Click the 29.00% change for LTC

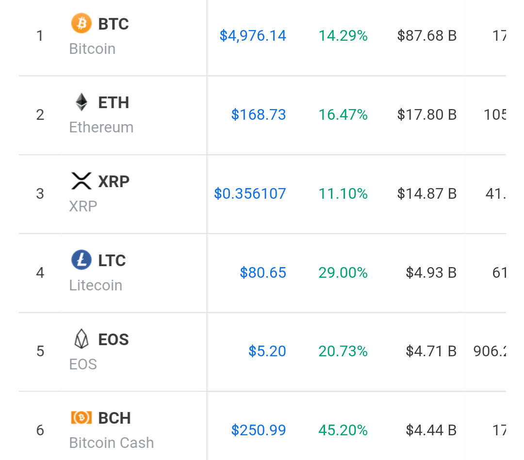pos(343,272)
